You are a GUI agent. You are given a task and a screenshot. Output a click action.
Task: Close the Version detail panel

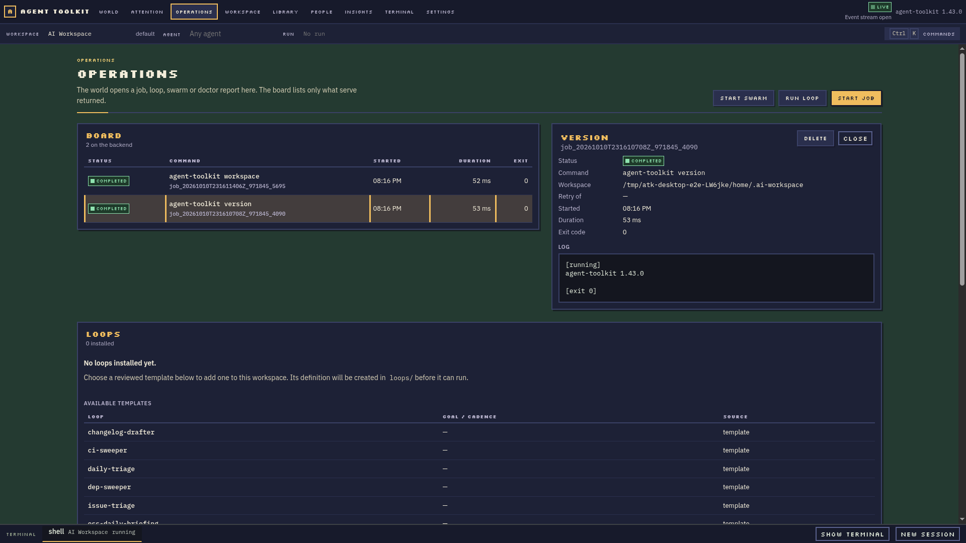(x=855, y=138)
